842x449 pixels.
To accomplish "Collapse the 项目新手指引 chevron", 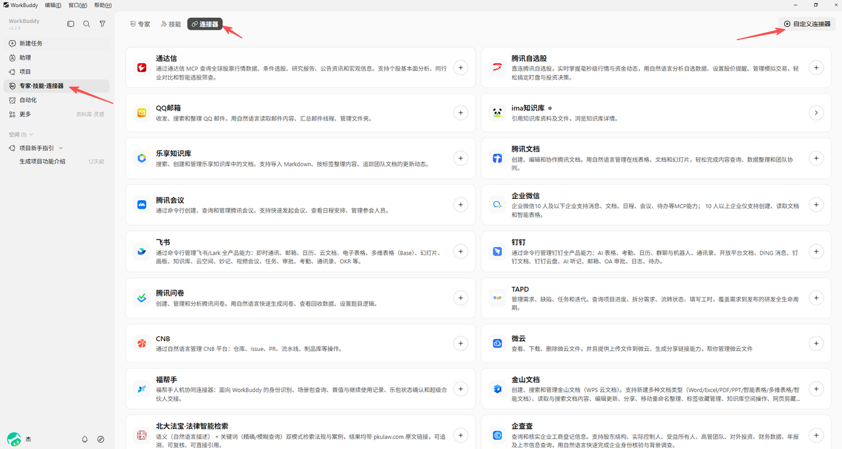I will click(61, 148).
